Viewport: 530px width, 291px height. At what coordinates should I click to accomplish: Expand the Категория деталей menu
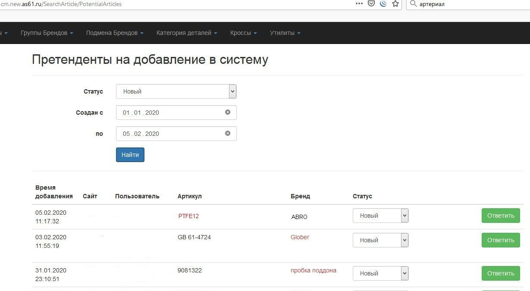(186, 33)
